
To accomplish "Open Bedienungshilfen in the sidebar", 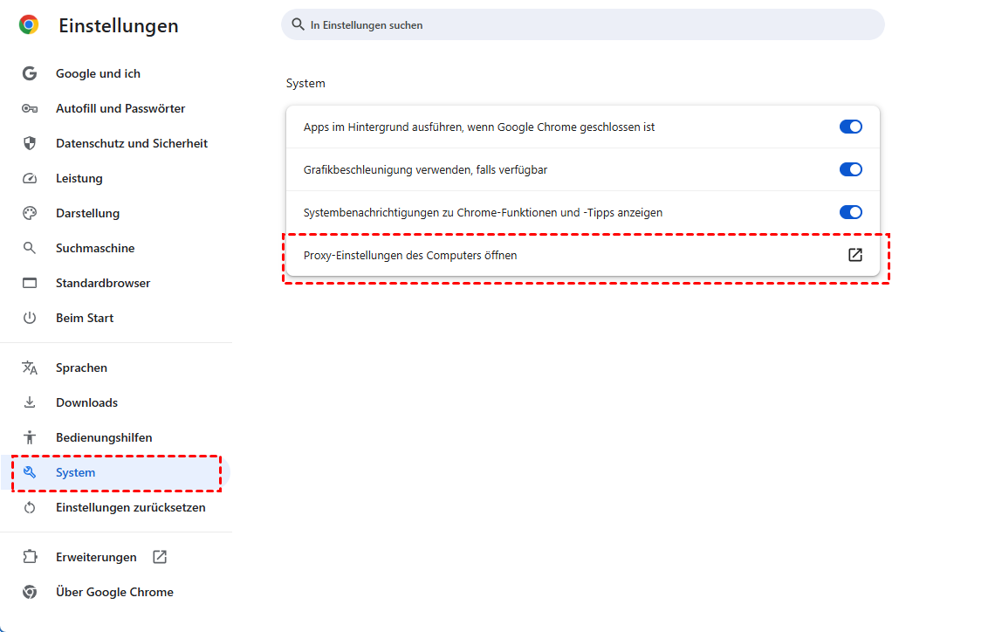I will tap(104, 438).
